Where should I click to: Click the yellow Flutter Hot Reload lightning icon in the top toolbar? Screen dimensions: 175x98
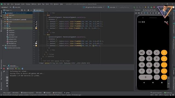(145, 7)
